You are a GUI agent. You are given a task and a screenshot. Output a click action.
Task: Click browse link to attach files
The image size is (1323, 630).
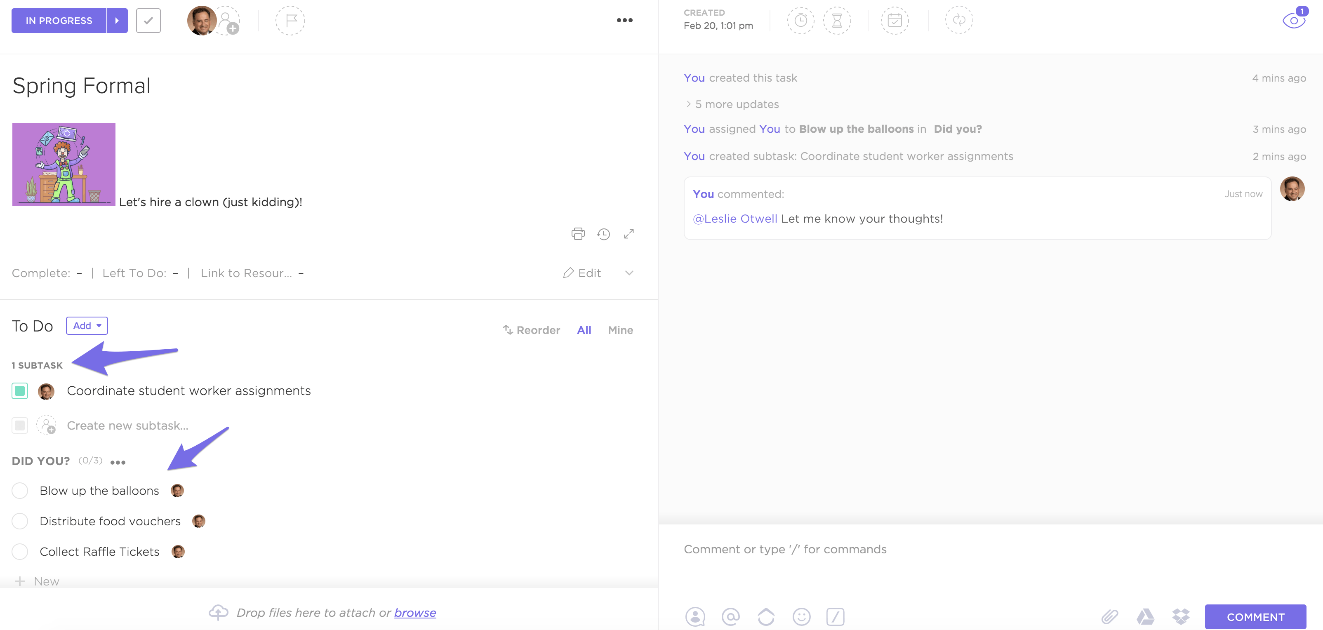(415, 613)
